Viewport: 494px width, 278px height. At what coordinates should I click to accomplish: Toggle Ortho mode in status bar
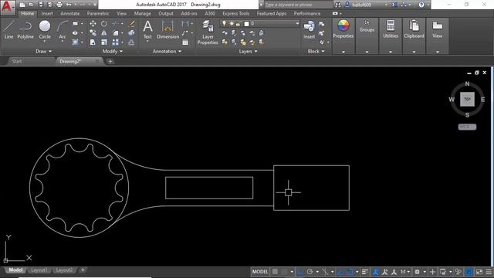pos(300,272)
